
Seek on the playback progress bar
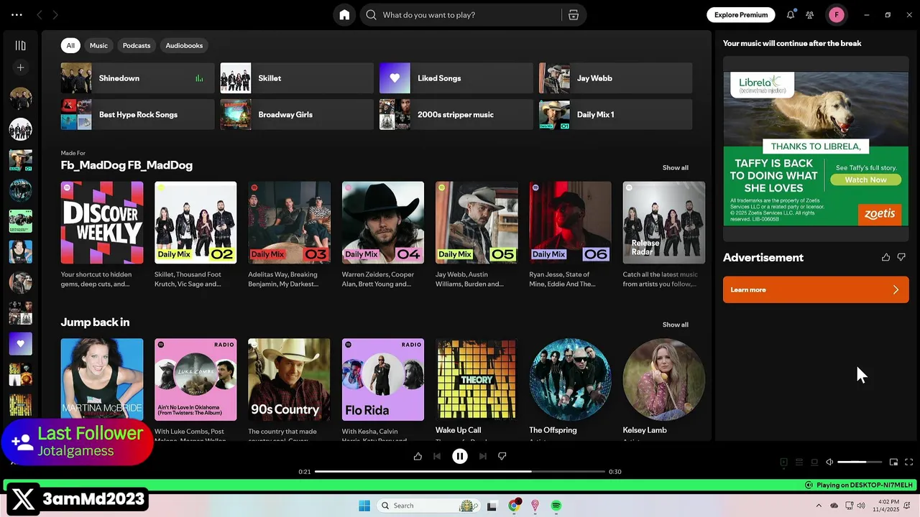click(x=460, y=472)
